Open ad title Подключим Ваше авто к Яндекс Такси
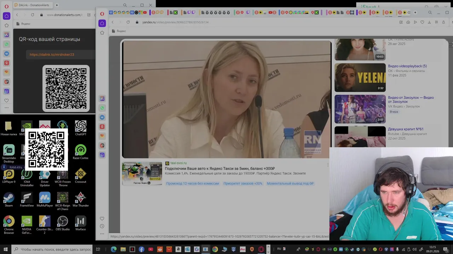 [x=220, y=169]
